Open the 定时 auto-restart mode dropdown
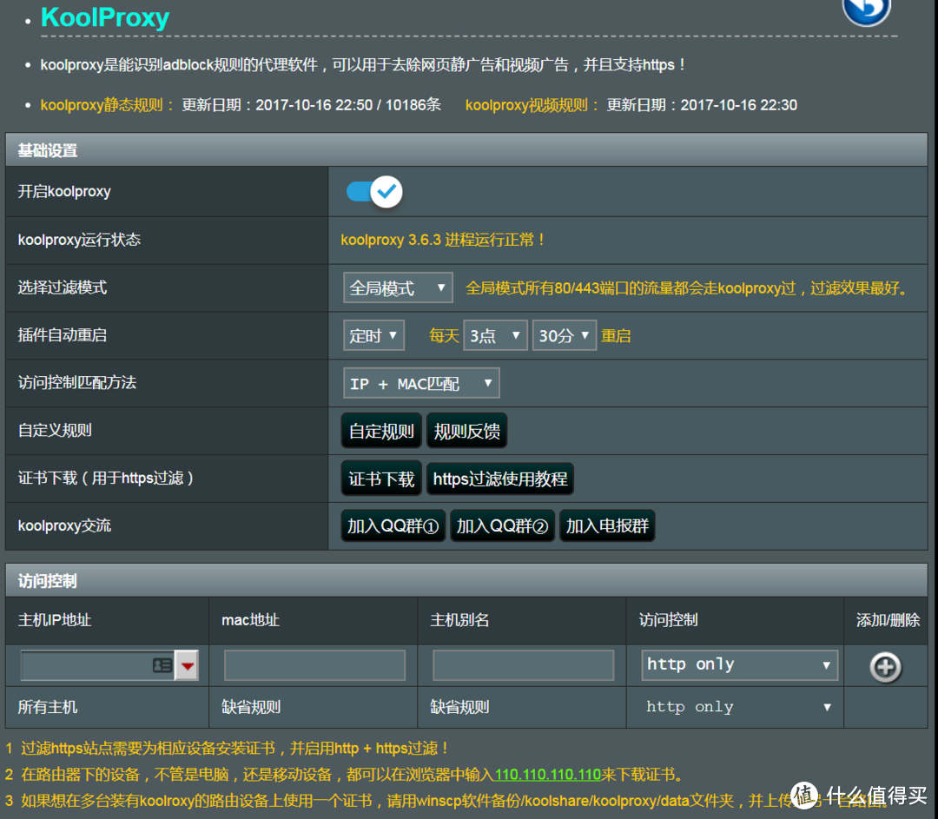This screenshot has width=938, height=819. [x=373, y=335]
